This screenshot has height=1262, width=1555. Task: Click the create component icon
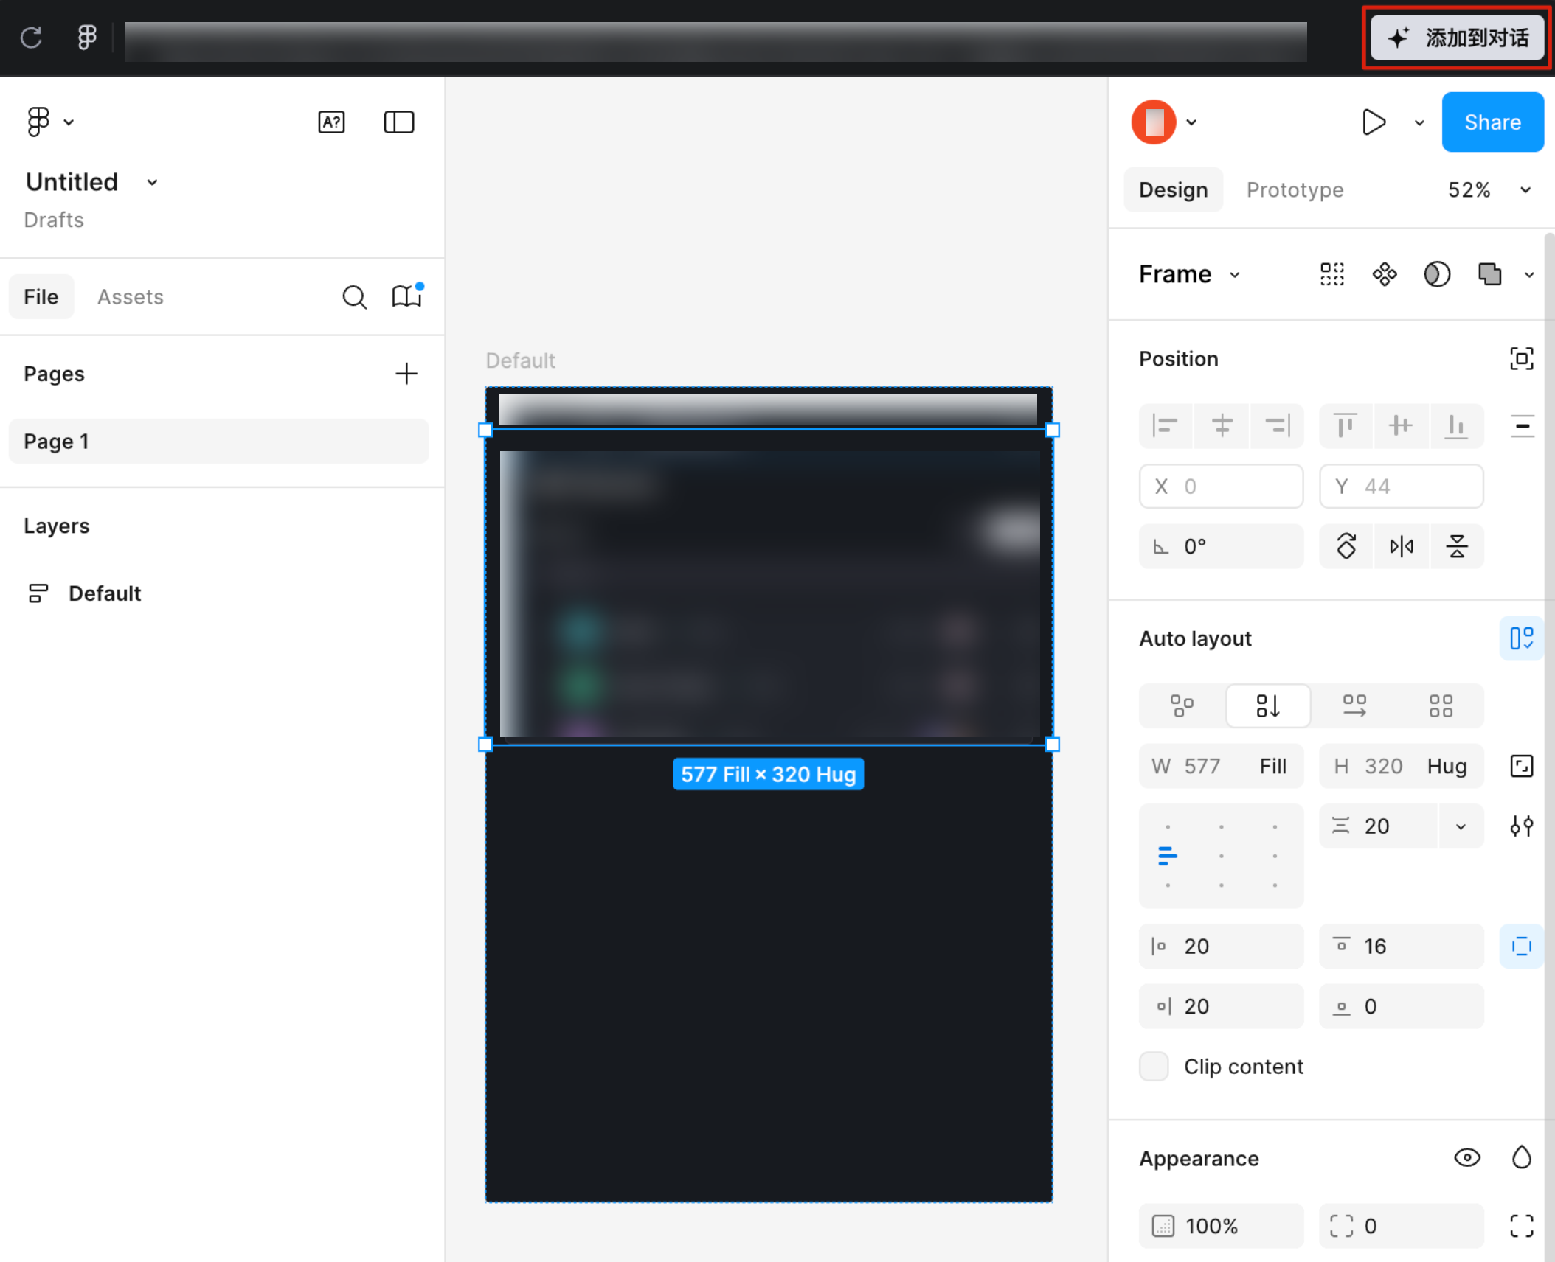pyautogui.click(x=1384, y=274)
